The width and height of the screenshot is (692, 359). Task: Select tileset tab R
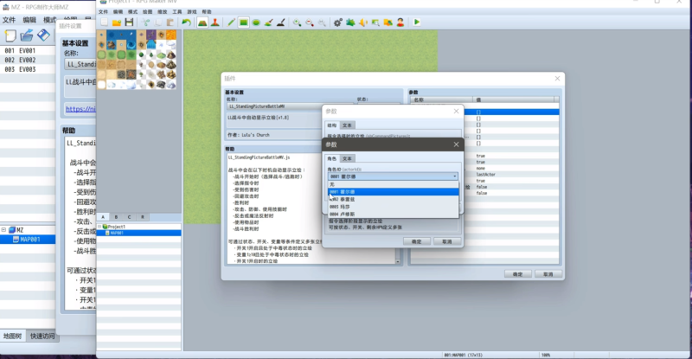pyautogui.click(x=143, y=217)
